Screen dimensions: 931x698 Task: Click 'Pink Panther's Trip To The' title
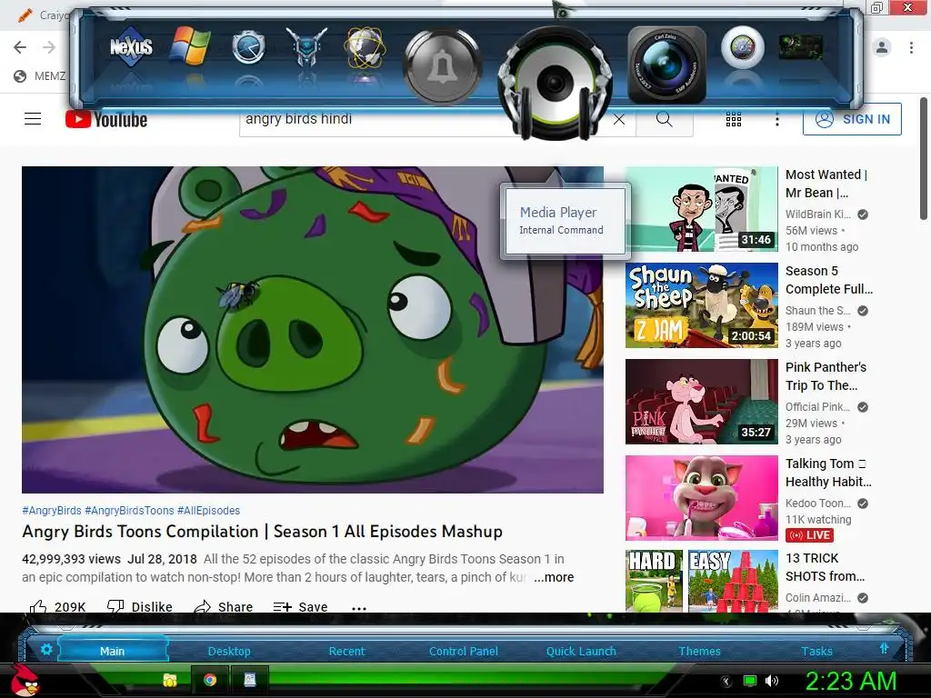(826, 376)
